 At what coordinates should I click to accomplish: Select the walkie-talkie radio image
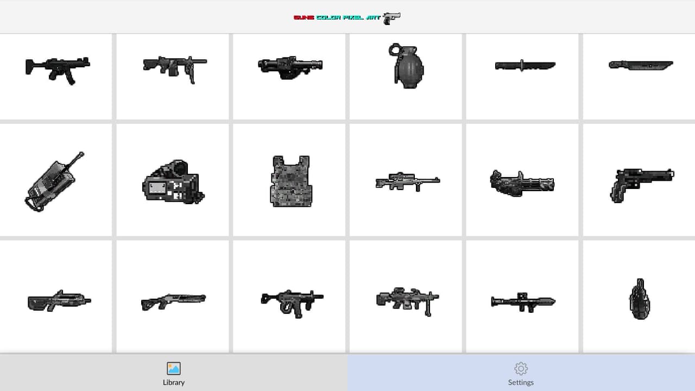click(x=55, y=180)
